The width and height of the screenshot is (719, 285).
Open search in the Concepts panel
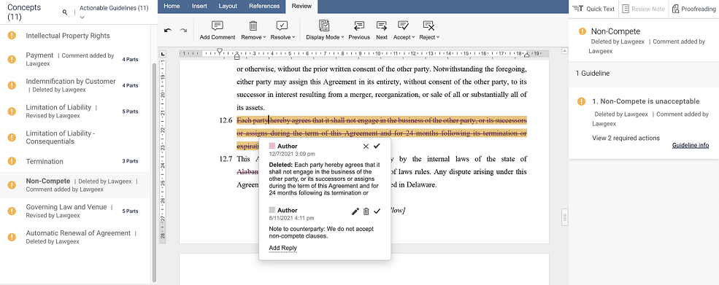tap(65, 12)
